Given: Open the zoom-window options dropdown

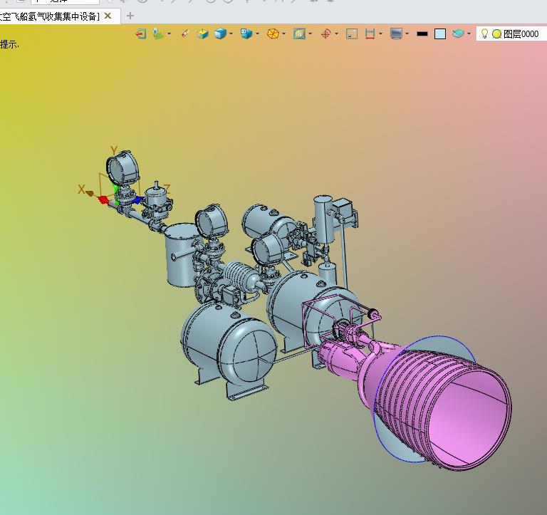Looking at the screenshot, I should (310, 34).
